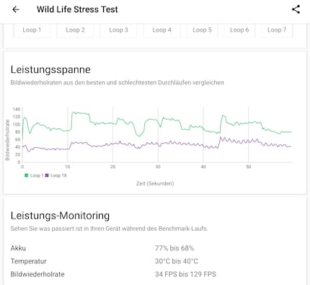Toggle green Loop 1 legend entry
Image resolution: width=310 pixels, height=285 pixels.
click(34, 175)
